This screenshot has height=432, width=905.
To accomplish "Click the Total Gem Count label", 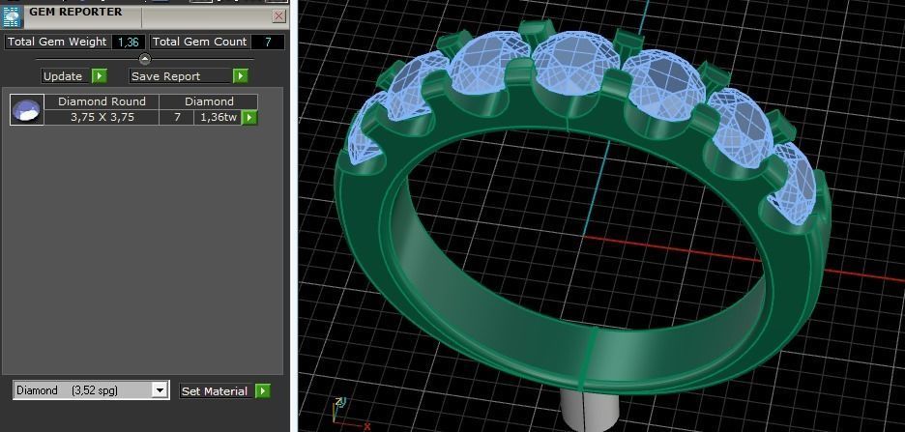I will pyautogui.click(x=200, y=42).
